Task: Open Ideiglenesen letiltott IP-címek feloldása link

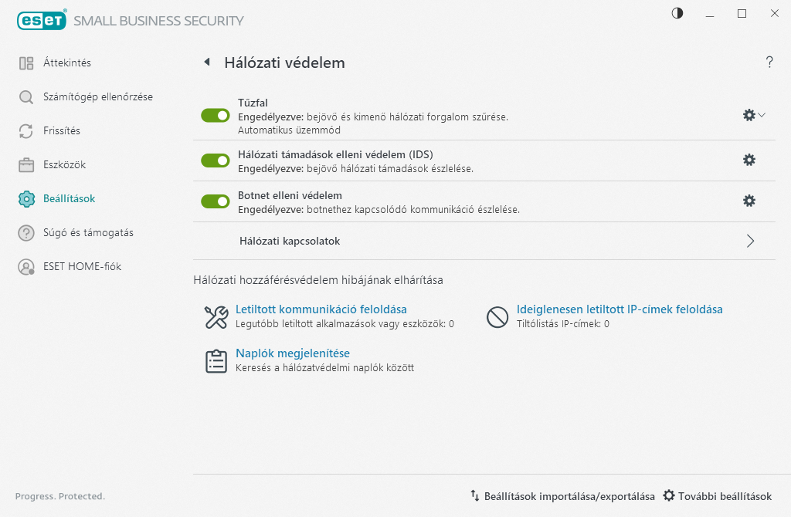Action: tap(620, 309)
